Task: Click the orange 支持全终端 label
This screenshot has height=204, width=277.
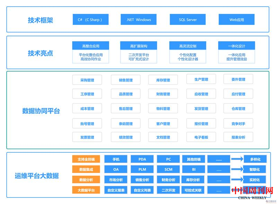Action: (86, 159)
